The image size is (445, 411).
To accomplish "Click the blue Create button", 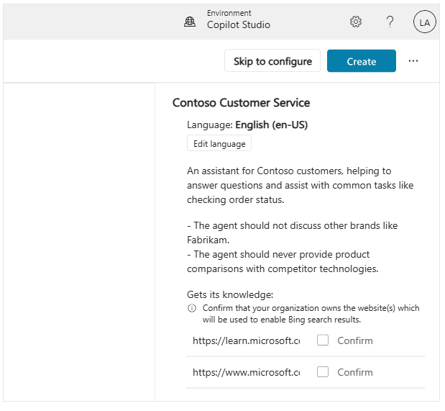I will pyautogui.click(x=361, y=61).
